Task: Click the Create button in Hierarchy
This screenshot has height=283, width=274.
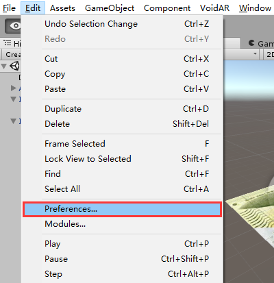Action: click(12, 54)
